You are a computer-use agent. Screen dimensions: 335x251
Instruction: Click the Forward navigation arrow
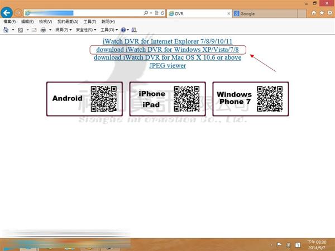(x=18, y=12)
